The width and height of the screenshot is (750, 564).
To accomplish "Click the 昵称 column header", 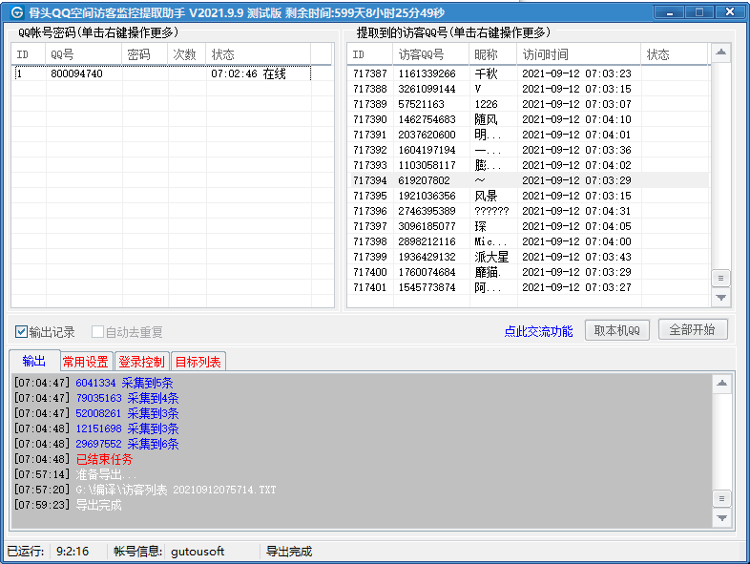I will click(x=492, y=54).
